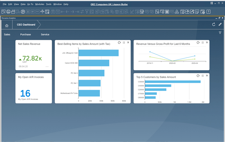The width and height of the screenshot is (225, 142).
Task: Click the Send Email toolbar icon
Action: [13, 12]
